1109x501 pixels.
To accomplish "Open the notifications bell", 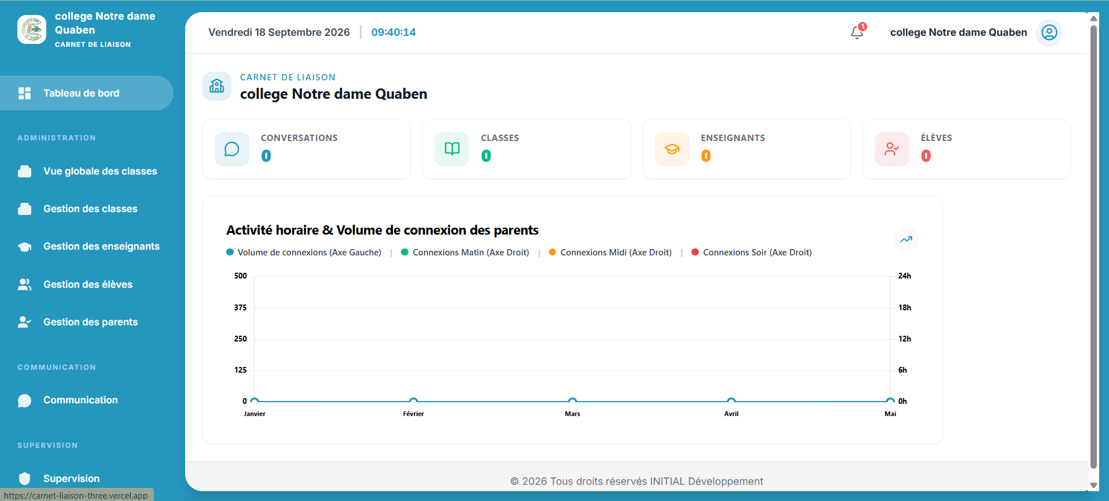I will tap(857, 32).
